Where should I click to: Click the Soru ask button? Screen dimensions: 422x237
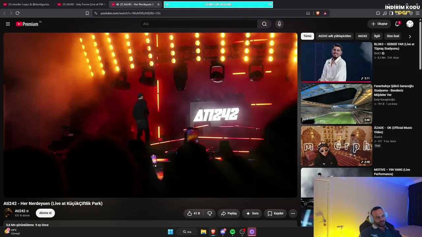click(252, 213)
